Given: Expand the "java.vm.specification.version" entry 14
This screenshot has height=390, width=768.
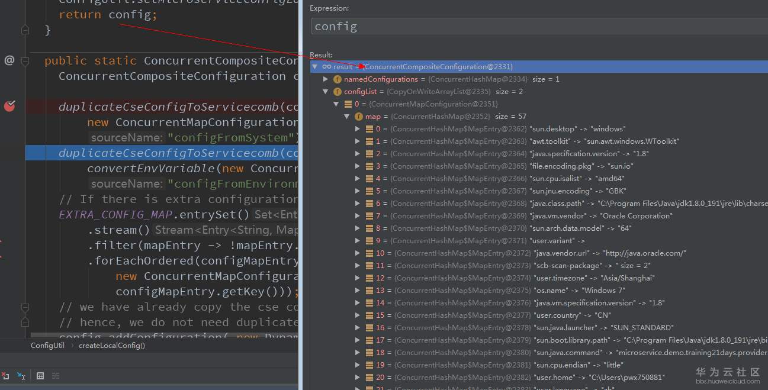Looking at the screenshot, I should (x=358, y=303).
